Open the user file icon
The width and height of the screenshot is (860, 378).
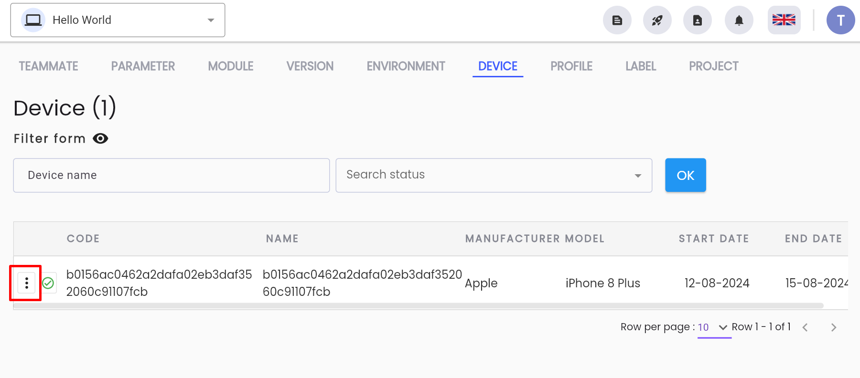698,20
